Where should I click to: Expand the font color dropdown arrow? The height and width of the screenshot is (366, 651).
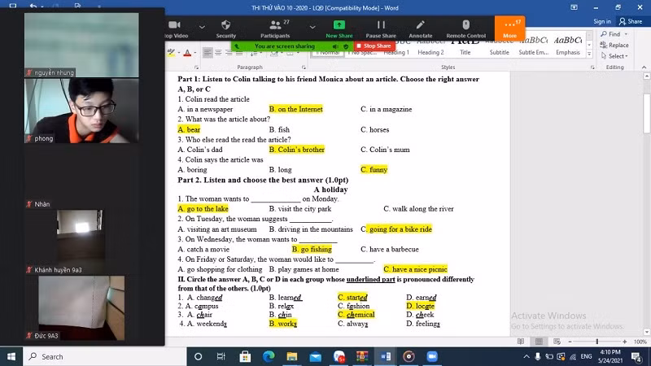tap(195, 53)
